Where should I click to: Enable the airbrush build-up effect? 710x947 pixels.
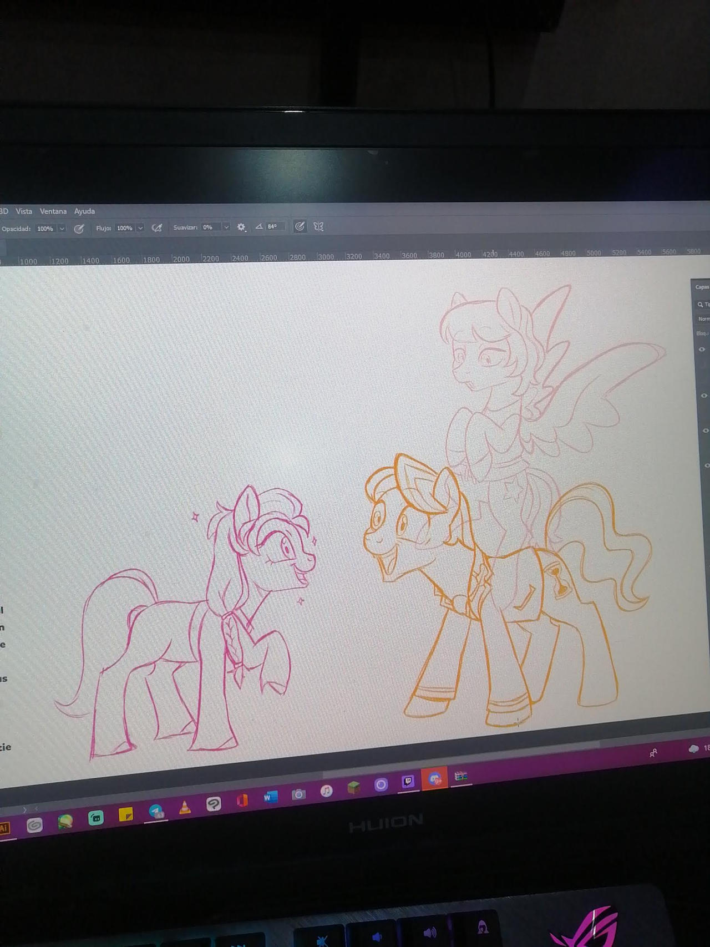[x=157, y=227]
